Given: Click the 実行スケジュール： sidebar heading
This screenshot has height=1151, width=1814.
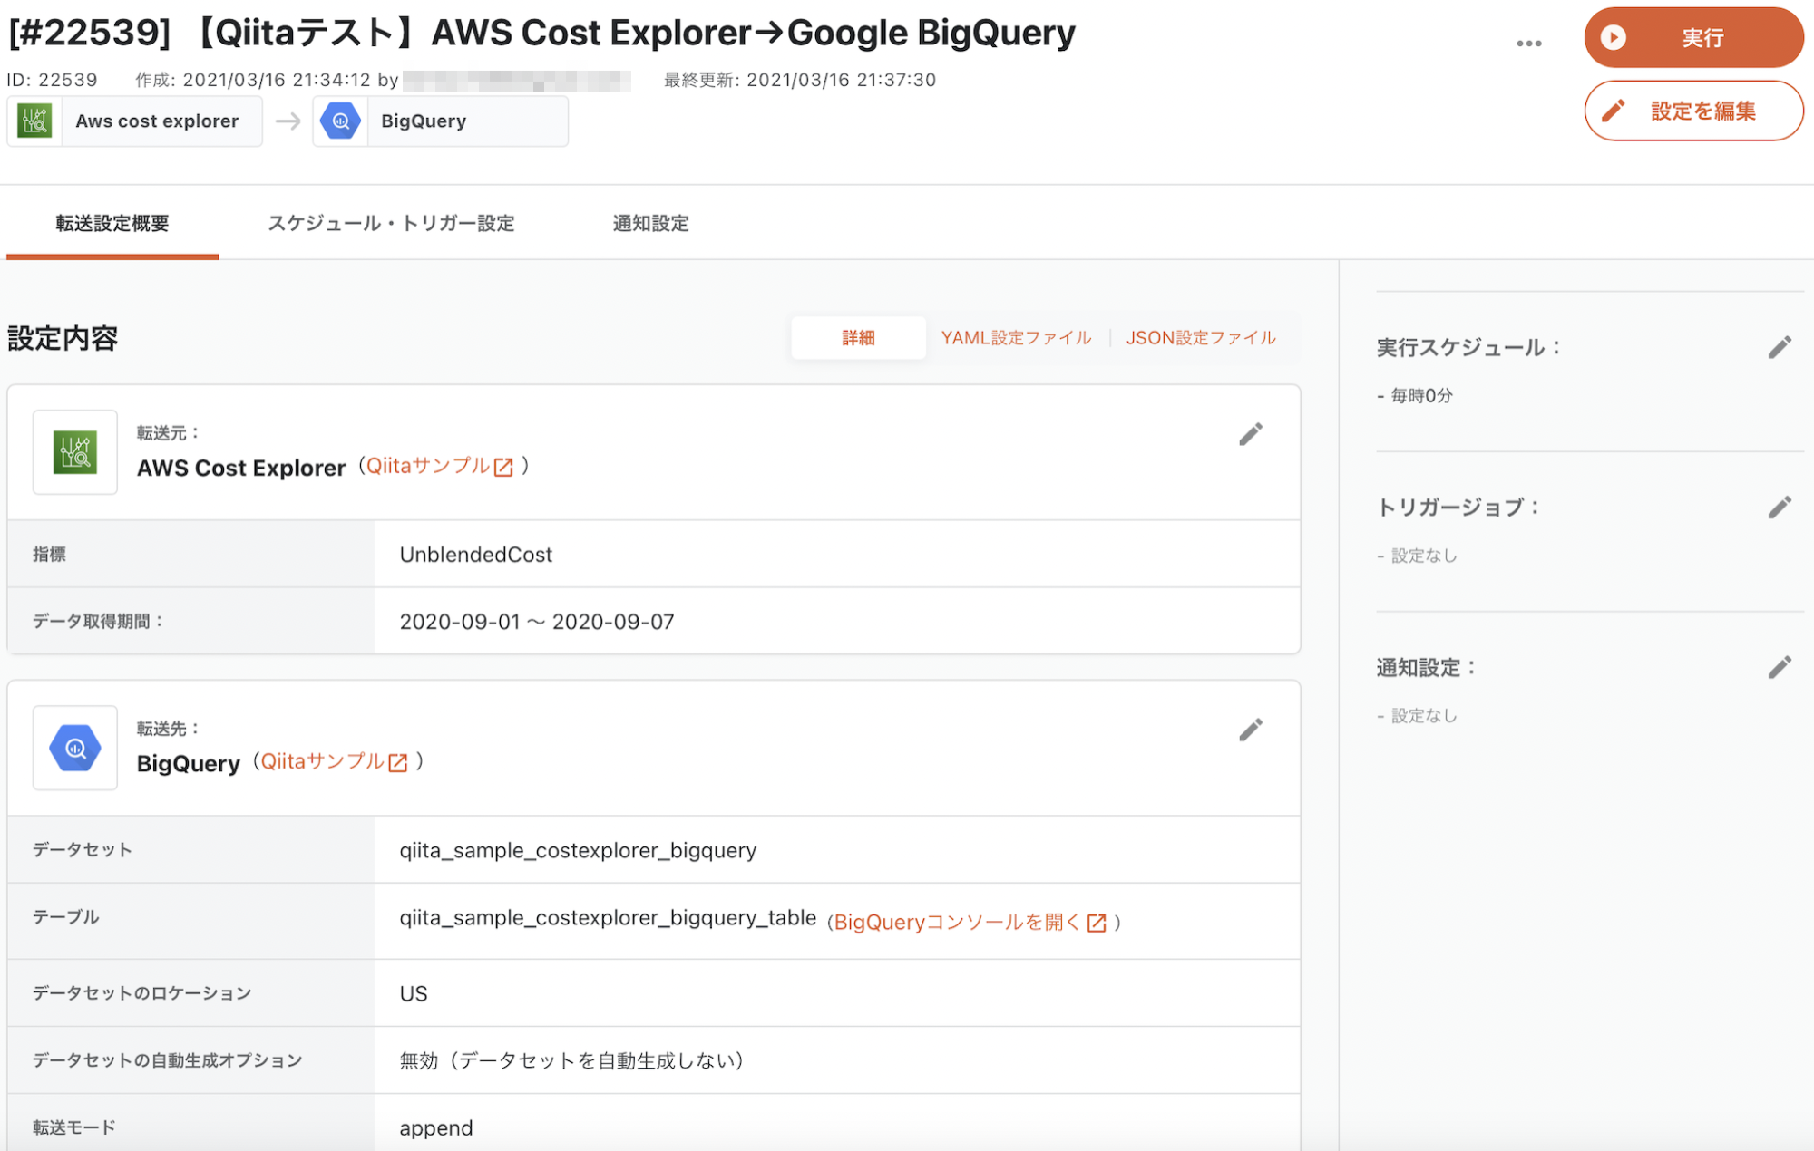Looking at the screenshot, I should click(1468, 347).
